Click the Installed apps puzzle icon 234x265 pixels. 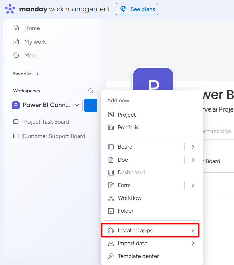coord(111,230)
